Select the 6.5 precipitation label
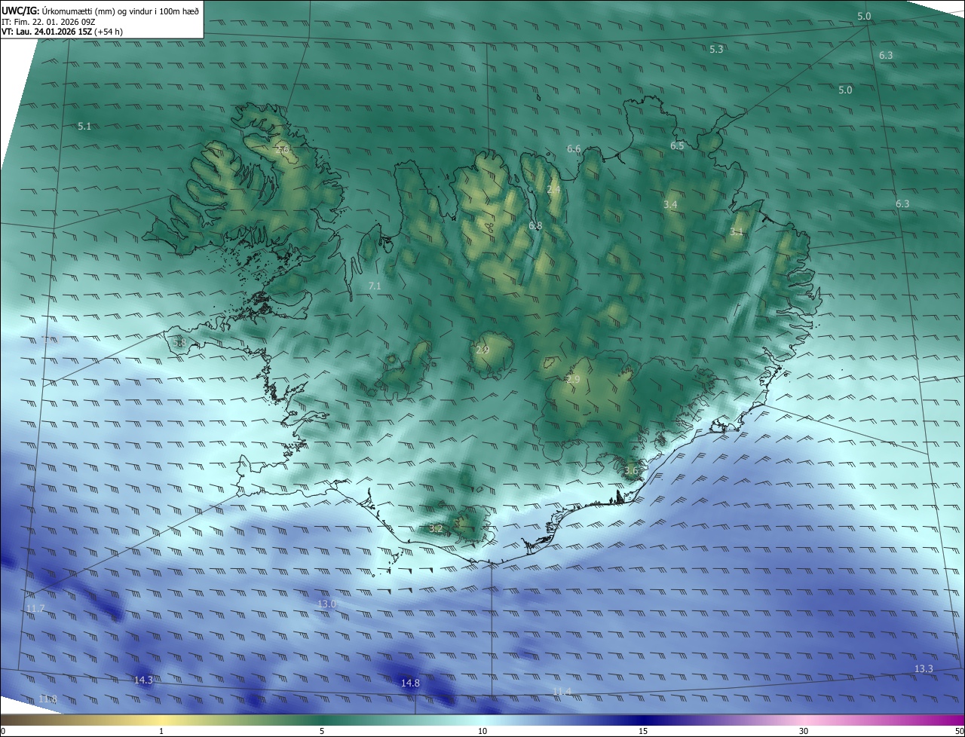Screen dimensions: 965x737 677,145
